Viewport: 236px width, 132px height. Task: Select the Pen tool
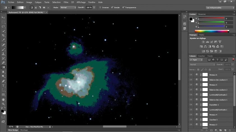[x=3, y=81]
